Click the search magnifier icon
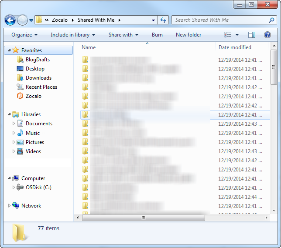The image size is (281, 248). point(271,20)
